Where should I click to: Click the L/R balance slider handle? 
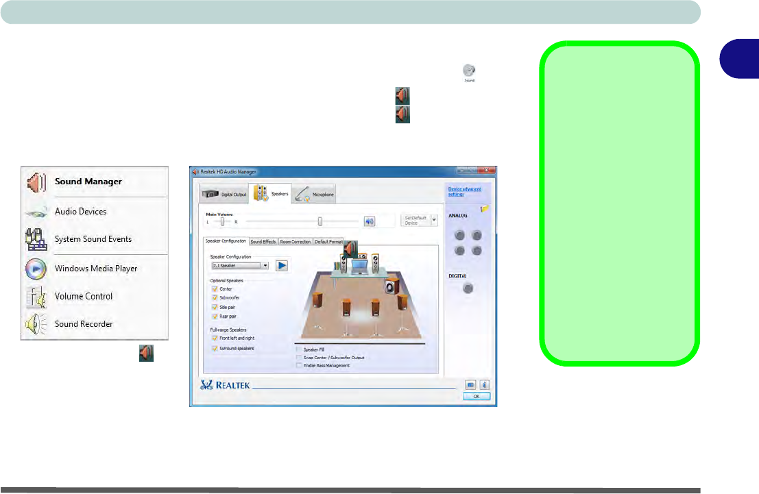pyautogui.click(x=222, y=221)
